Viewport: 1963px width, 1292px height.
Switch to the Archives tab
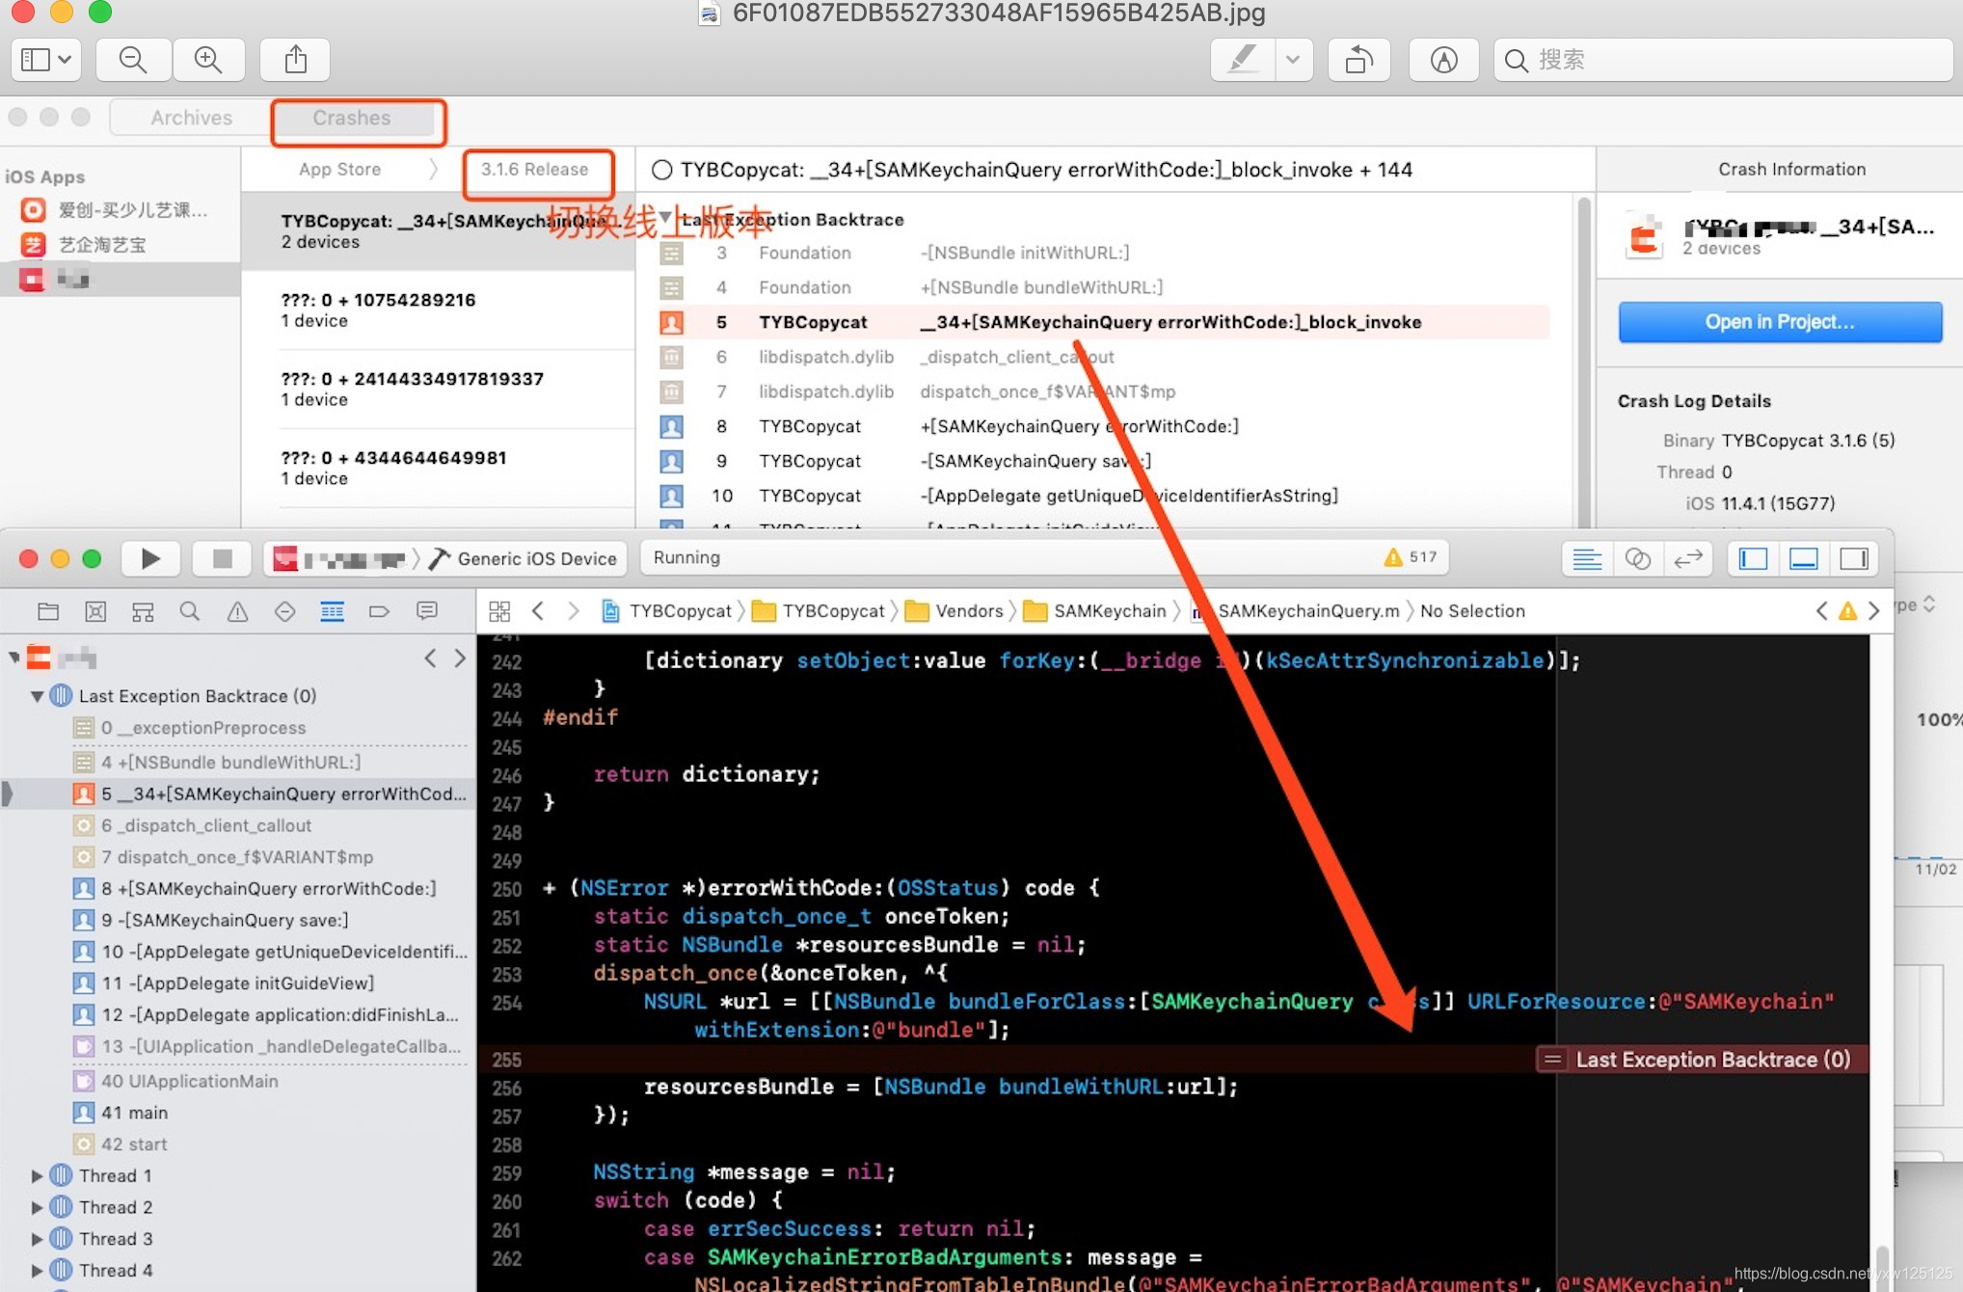tap(191, 118)
